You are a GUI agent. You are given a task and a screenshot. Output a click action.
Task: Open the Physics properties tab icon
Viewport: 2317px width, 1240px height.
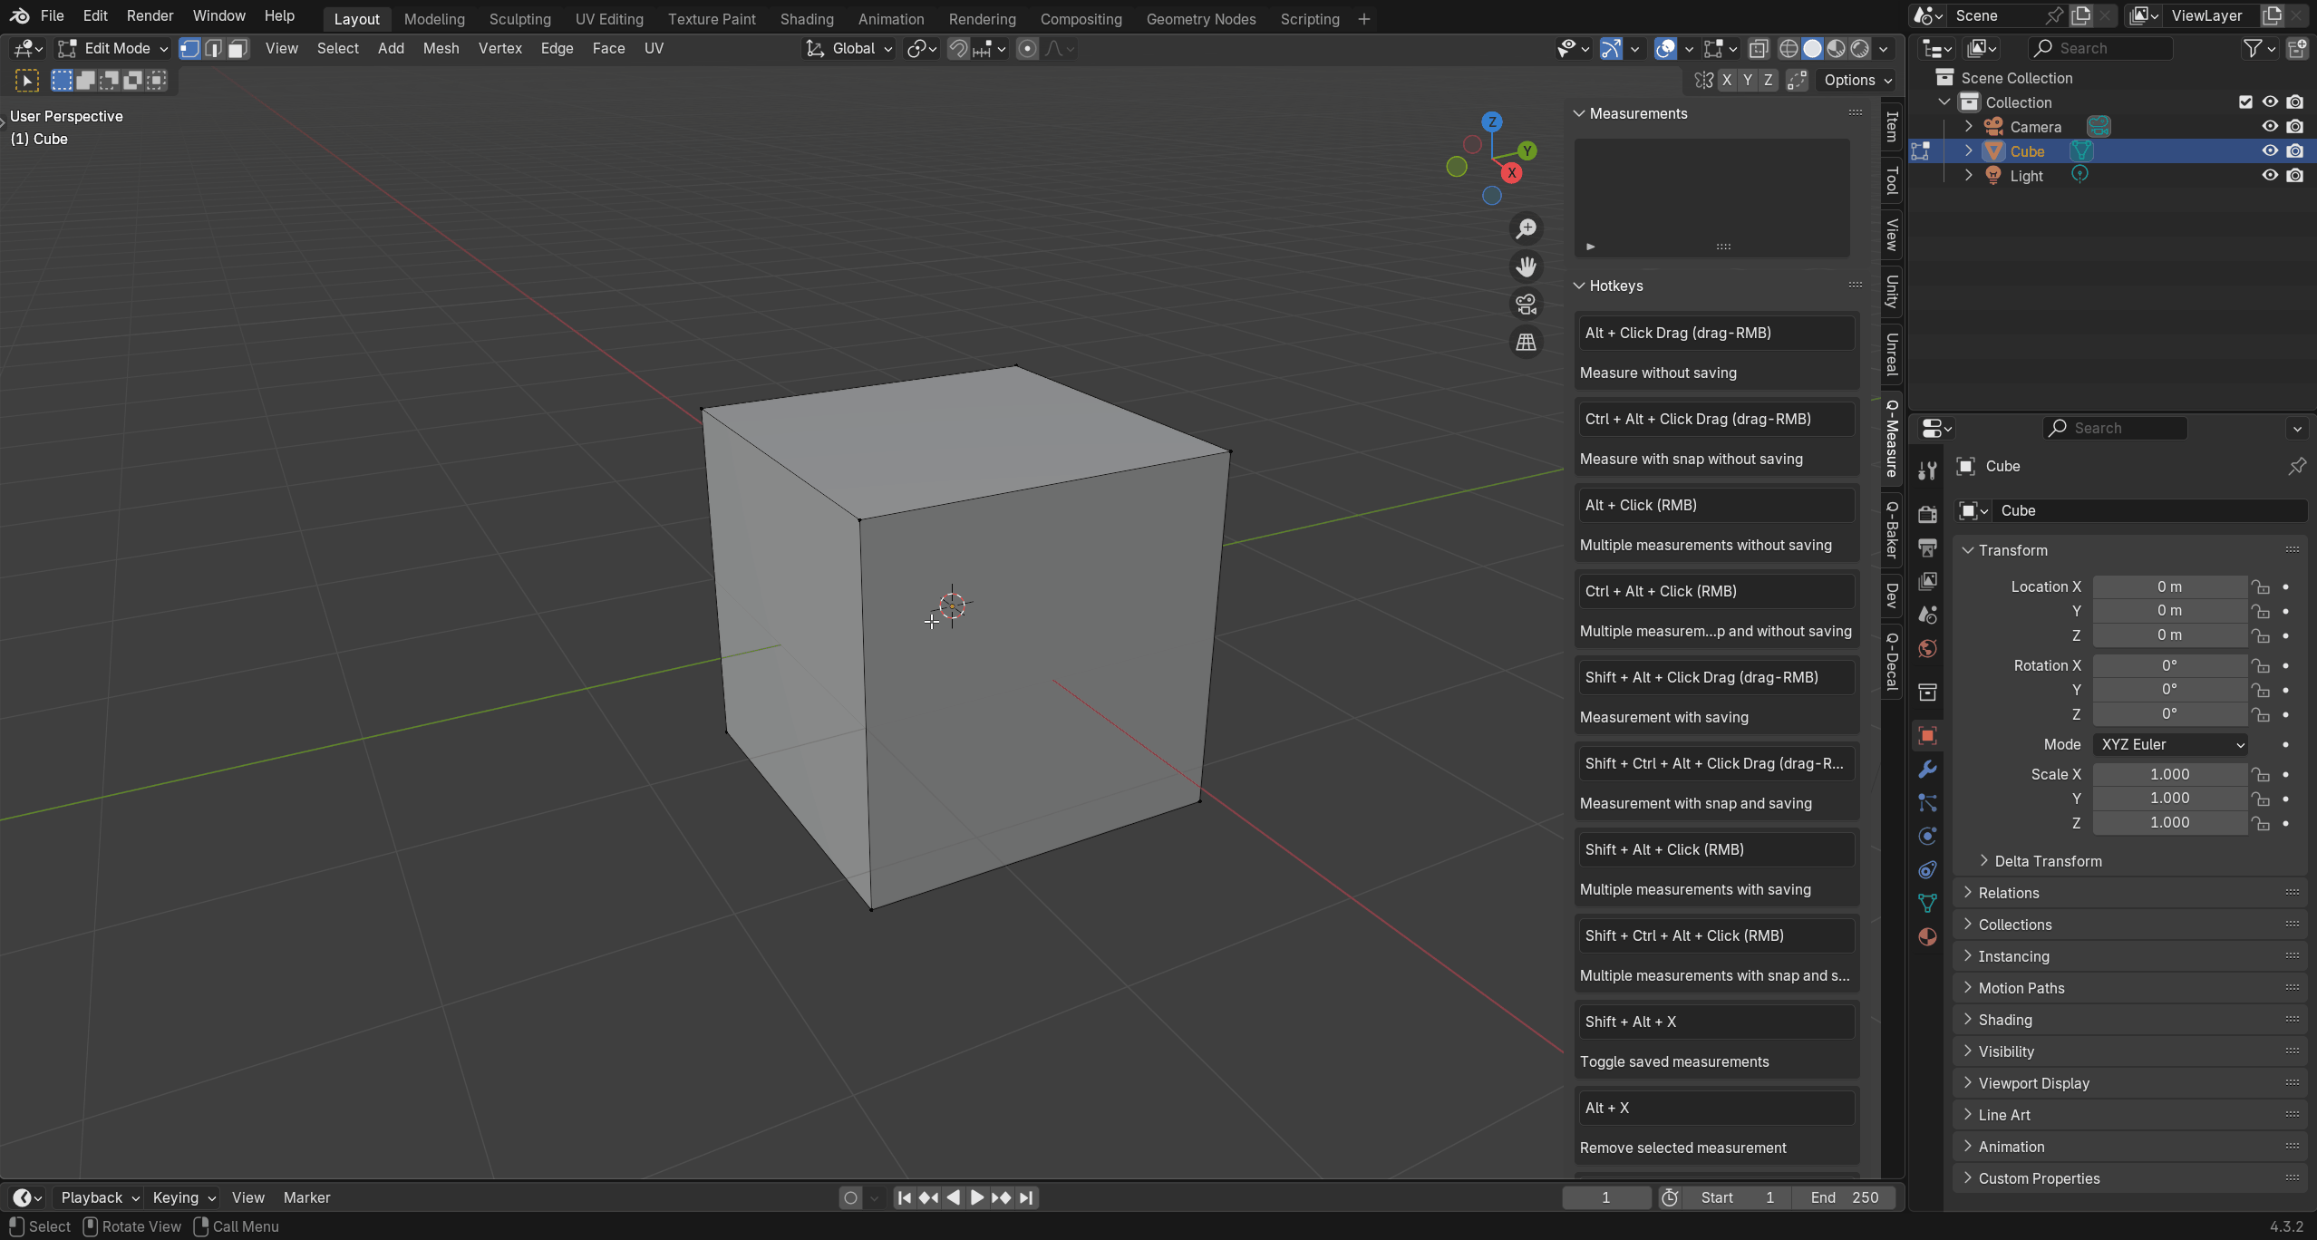[x=1927, y=836]
